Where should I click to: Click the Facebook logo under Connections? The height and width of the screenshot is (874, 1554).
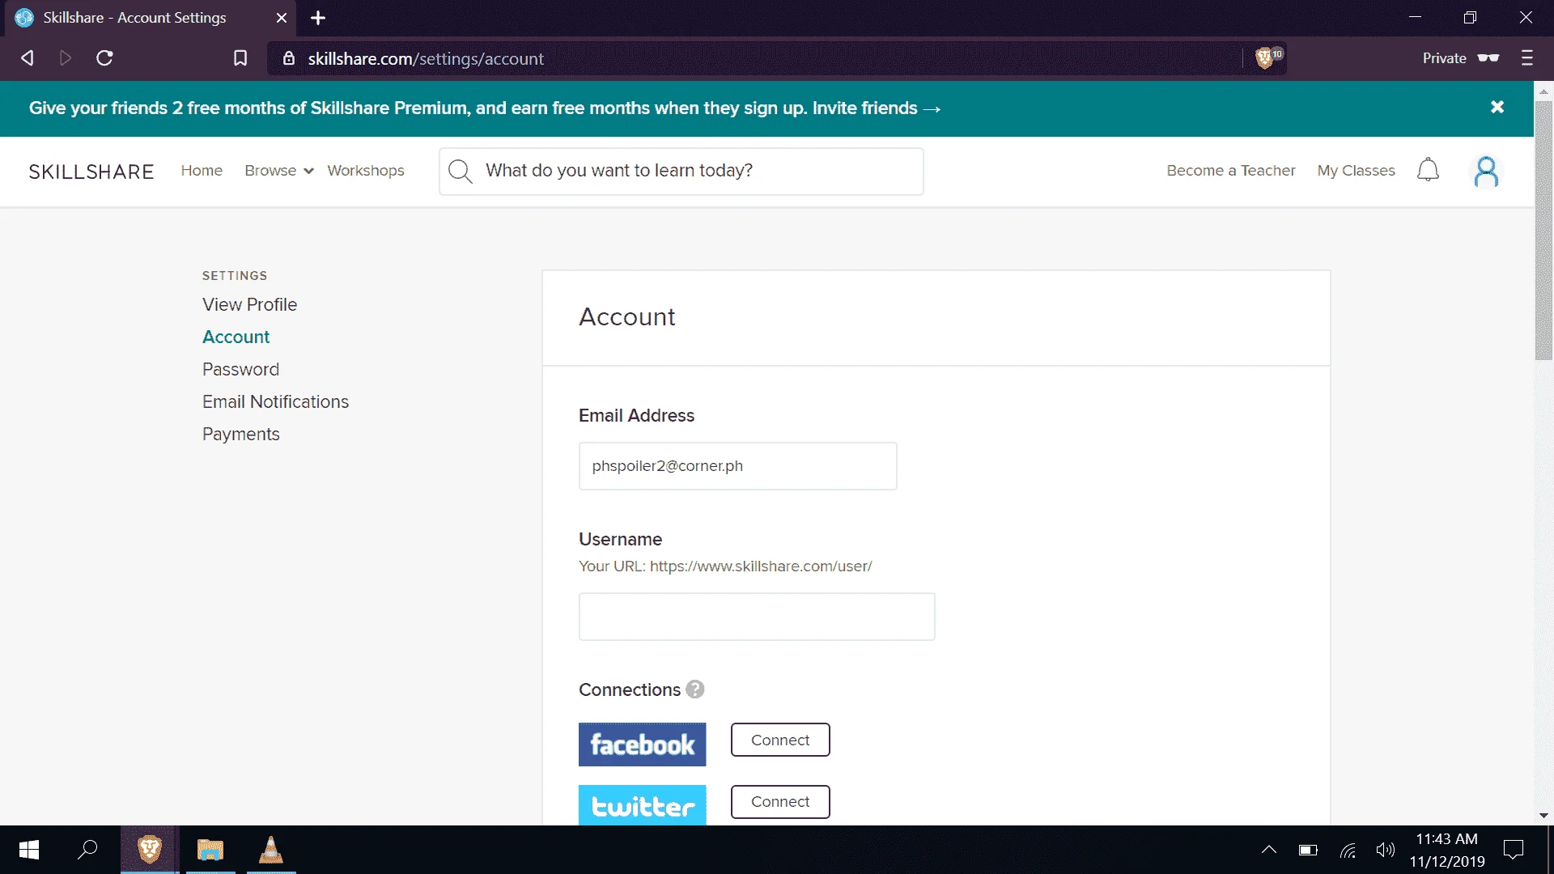click(642, 745)
